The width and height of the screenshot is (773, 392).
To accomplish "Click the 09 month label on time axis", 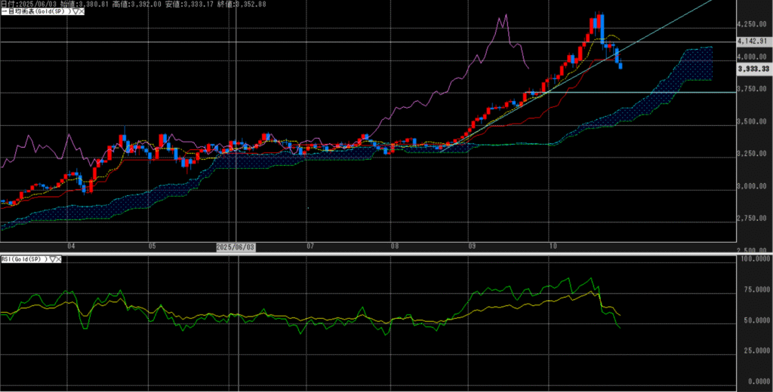I will (x=471, y=247).
